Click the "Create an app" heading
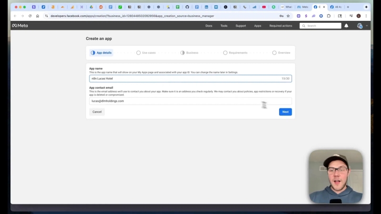 [99, 39]
